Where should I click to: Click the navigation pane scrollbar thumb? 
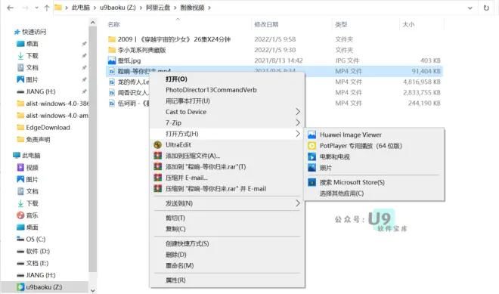(92, 149)
